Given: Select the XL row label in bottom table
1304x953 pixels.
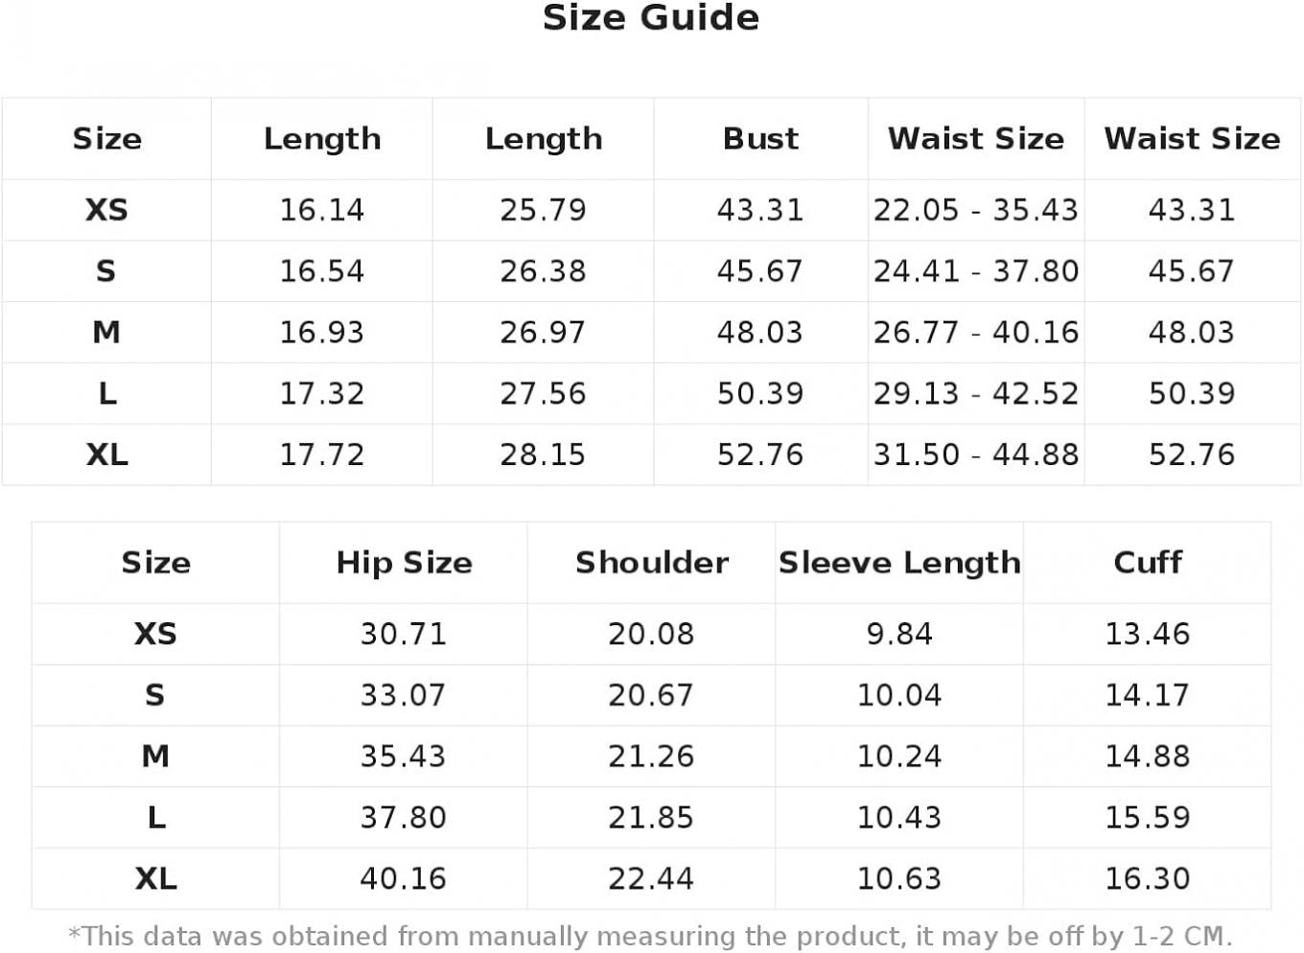Looking at the screenshot, I should (155, 878).
